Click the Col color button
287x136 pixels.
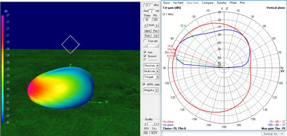click(x=155, y=36)
